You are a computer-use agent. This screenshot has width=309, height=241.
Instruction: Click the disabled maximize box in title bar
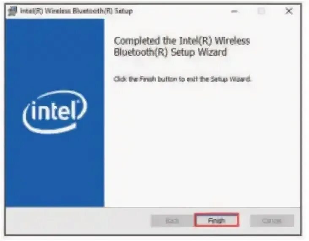261,11
